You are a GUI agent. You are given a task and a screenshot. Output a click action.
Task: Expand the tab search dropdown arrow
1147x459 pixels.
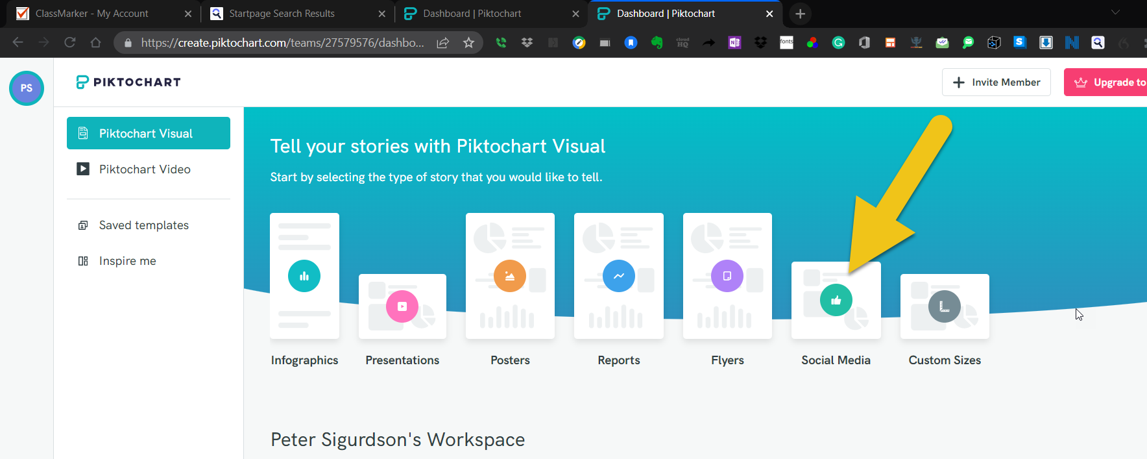tap(1116, 12)
